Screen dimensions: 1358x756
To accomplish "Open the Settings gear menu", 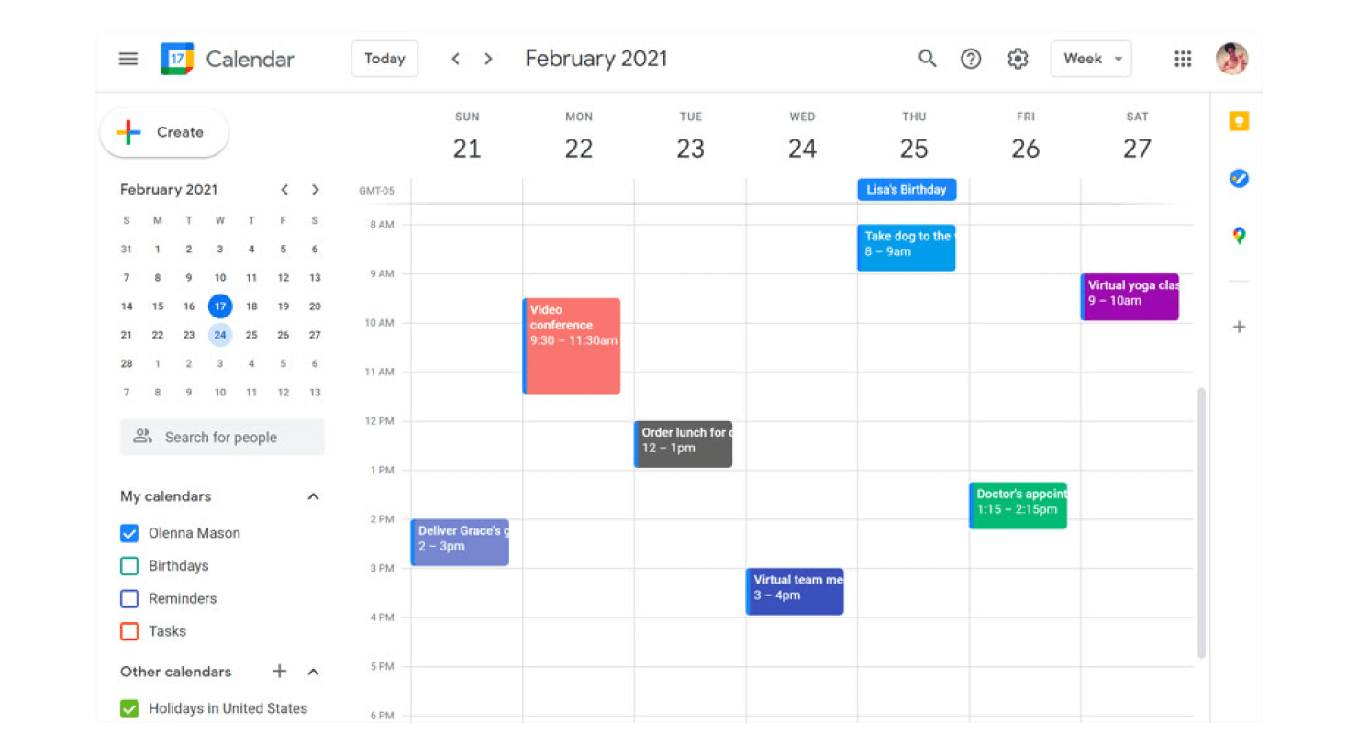I will (1018, 59).
